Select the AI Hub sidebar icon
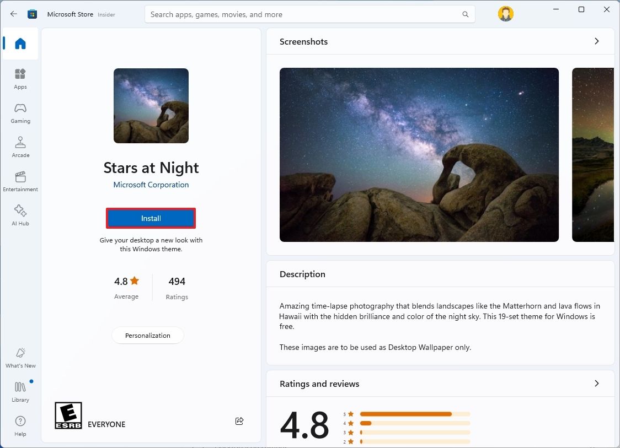 [20, 214]
